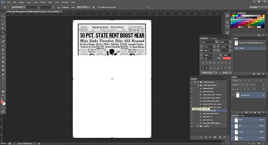
Task: Open the Unconstrained crop ratio dropdown
Action: tap(18, 7)
